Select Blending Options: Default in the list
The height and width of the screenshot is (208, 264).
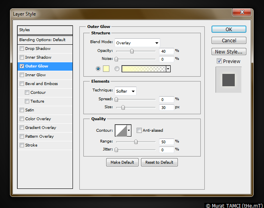coord(42,40)
